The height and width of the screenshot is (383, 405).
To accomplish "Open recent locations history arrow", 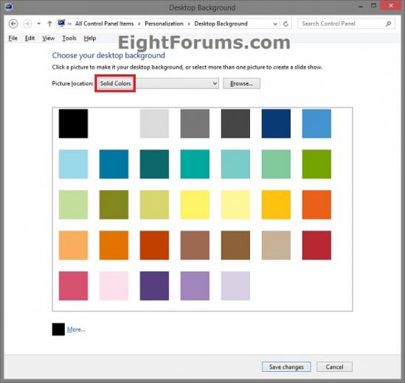I will (x=39, y=24).
